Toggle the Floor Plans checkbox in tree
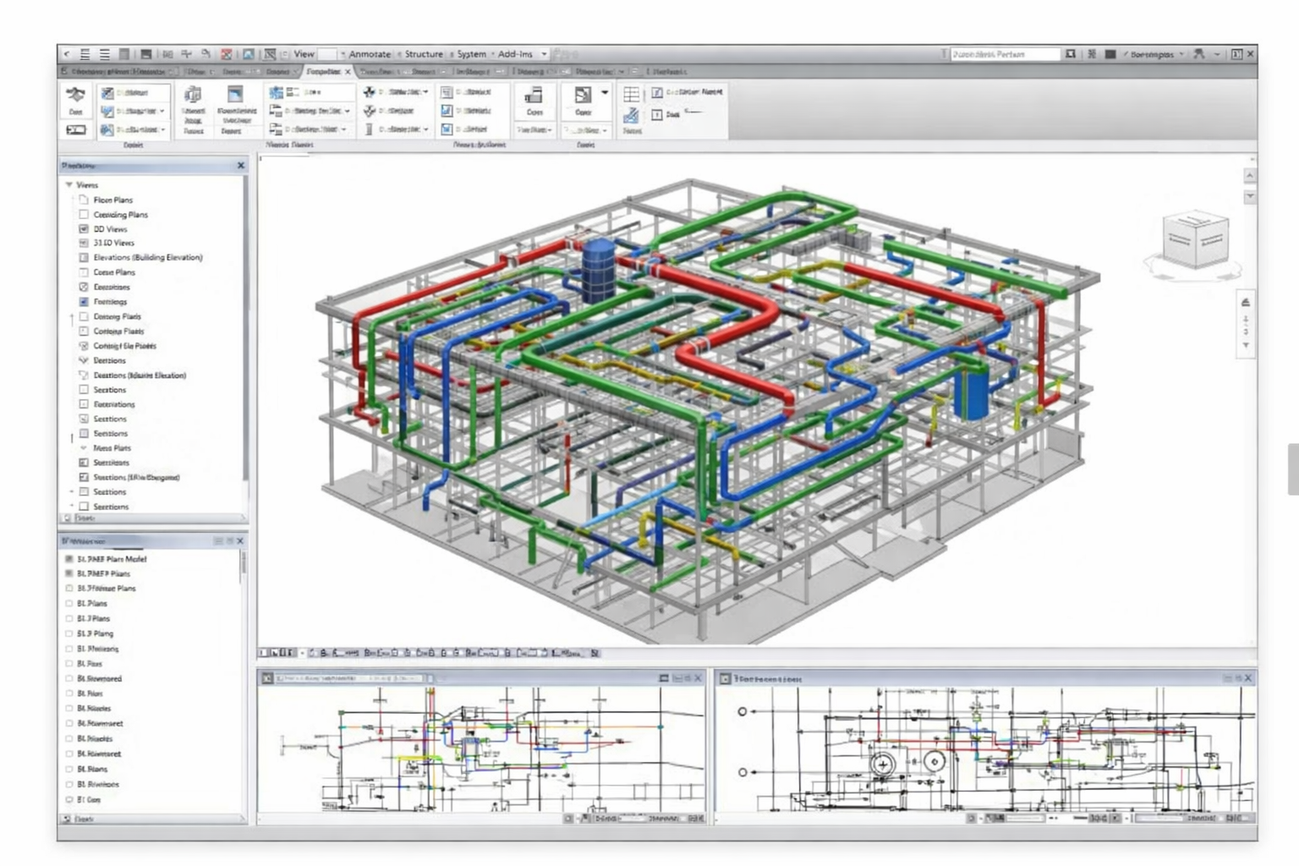 click(x=84, y=200)
